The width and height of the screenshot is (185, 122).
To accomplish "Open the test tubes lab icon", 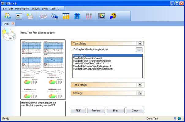I will pyautogui.click(x=66, y=16).
